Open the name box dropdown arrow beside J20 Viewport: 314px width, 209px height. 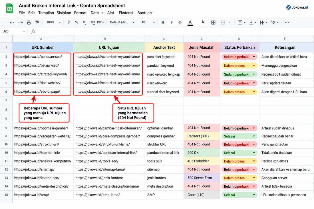point(24,31)
